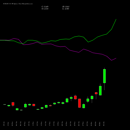Screen dimensions: 130x130
Task: Click the '12 Nov' date label
Action: [x=37, y=124]
